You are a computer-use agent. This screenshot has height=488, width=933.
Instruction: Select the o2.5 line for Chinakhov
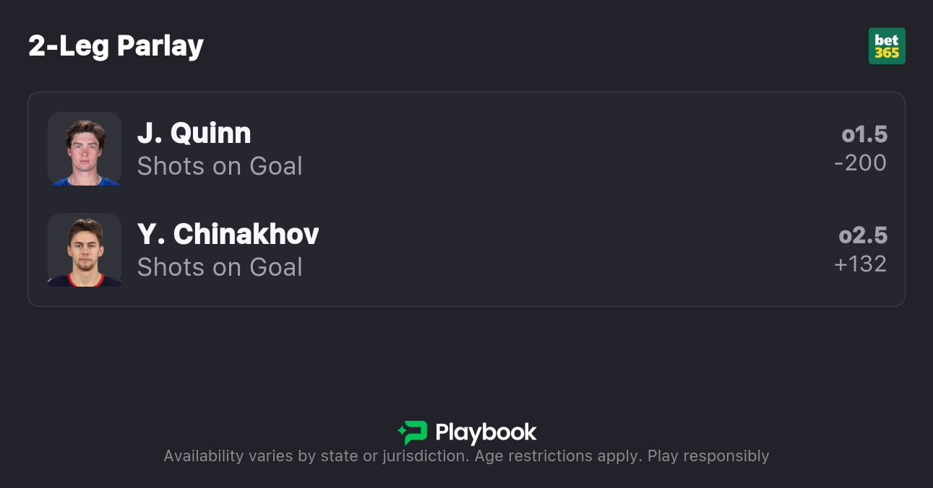coord(863,235)
